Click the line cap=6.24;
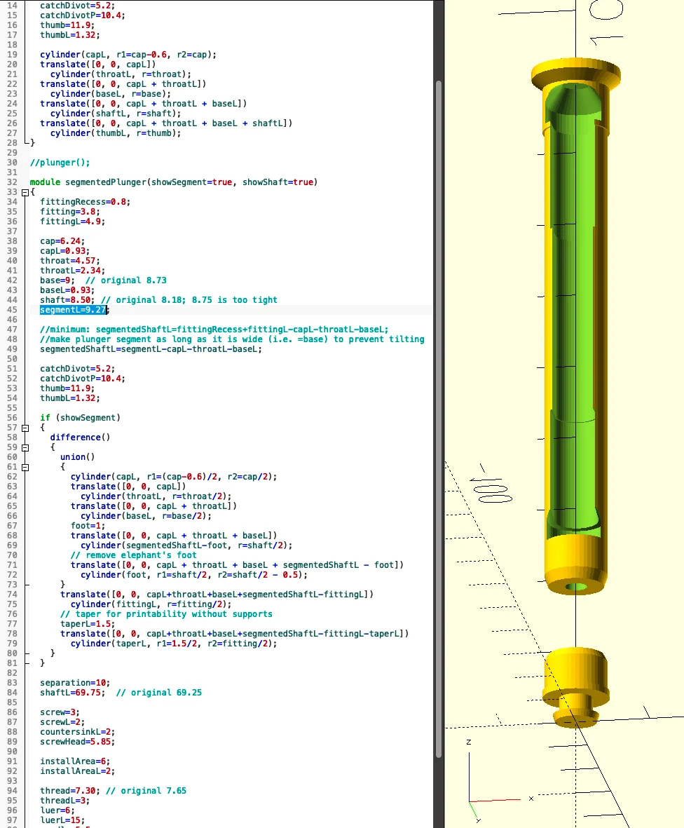This screenshot has width=684, height=828. click(62, 241)
